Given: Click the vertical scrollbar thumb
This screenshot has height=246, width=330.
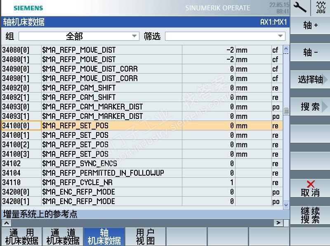Looking at the screenshot, I should (286, 111).
